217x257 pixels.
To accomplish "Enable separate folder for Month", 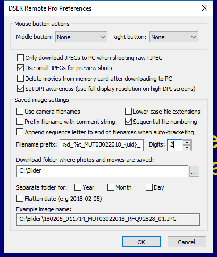I will tap(111, 187).
